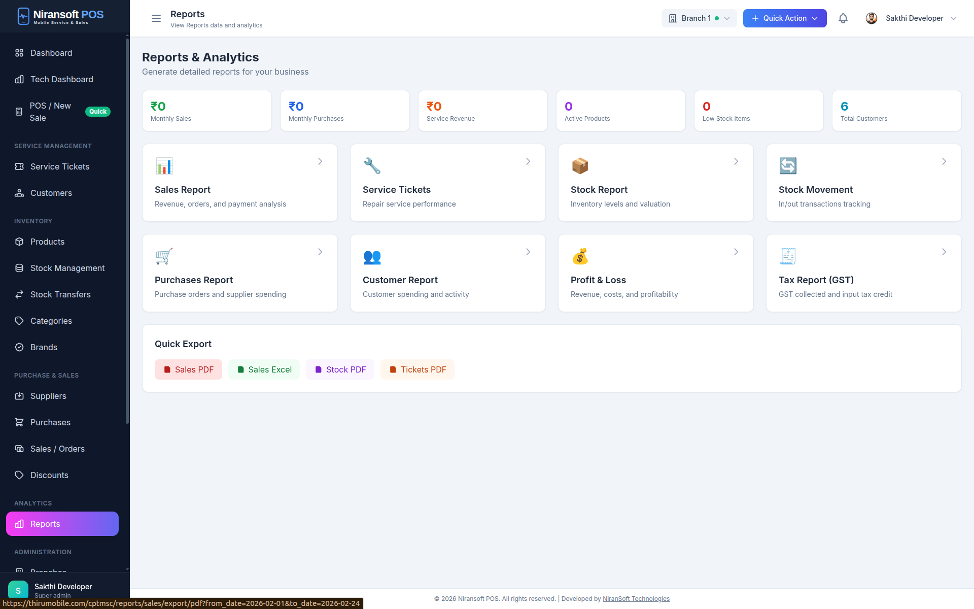This screenshot has height=609, width=974.
Task: Toggle the POS / New Sale Quick badge
Action: tap(98, 111)
